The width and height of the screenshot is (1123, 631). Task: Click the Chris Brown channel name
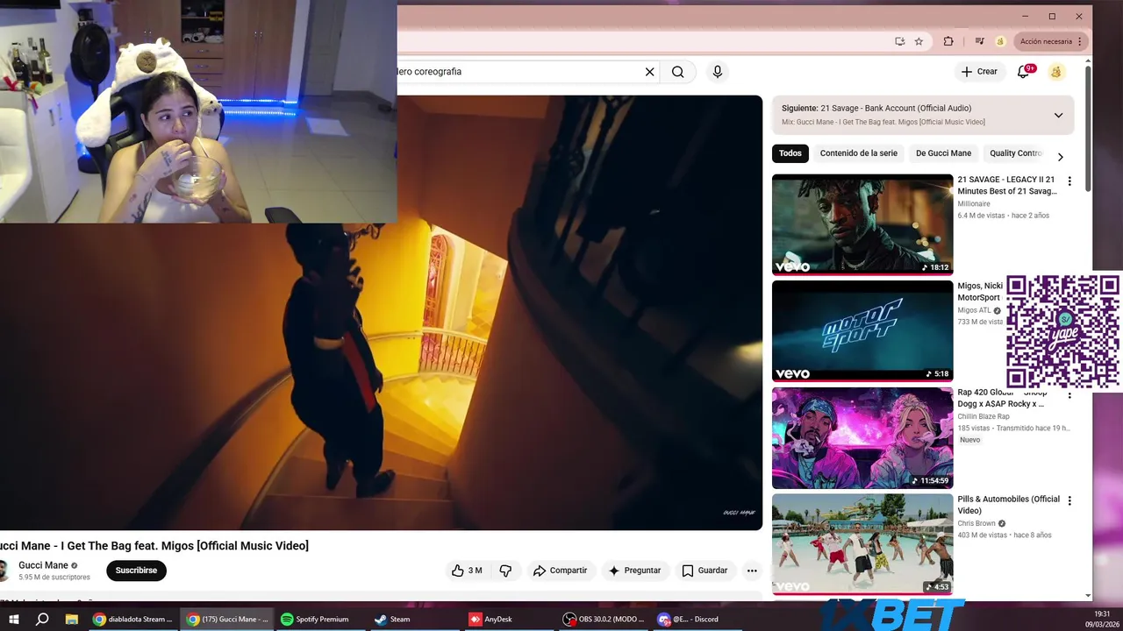click(x=976, y=523)
